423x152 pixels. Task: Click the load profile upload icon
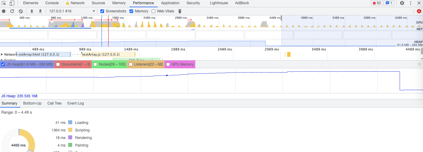click(x=32, y=11)
